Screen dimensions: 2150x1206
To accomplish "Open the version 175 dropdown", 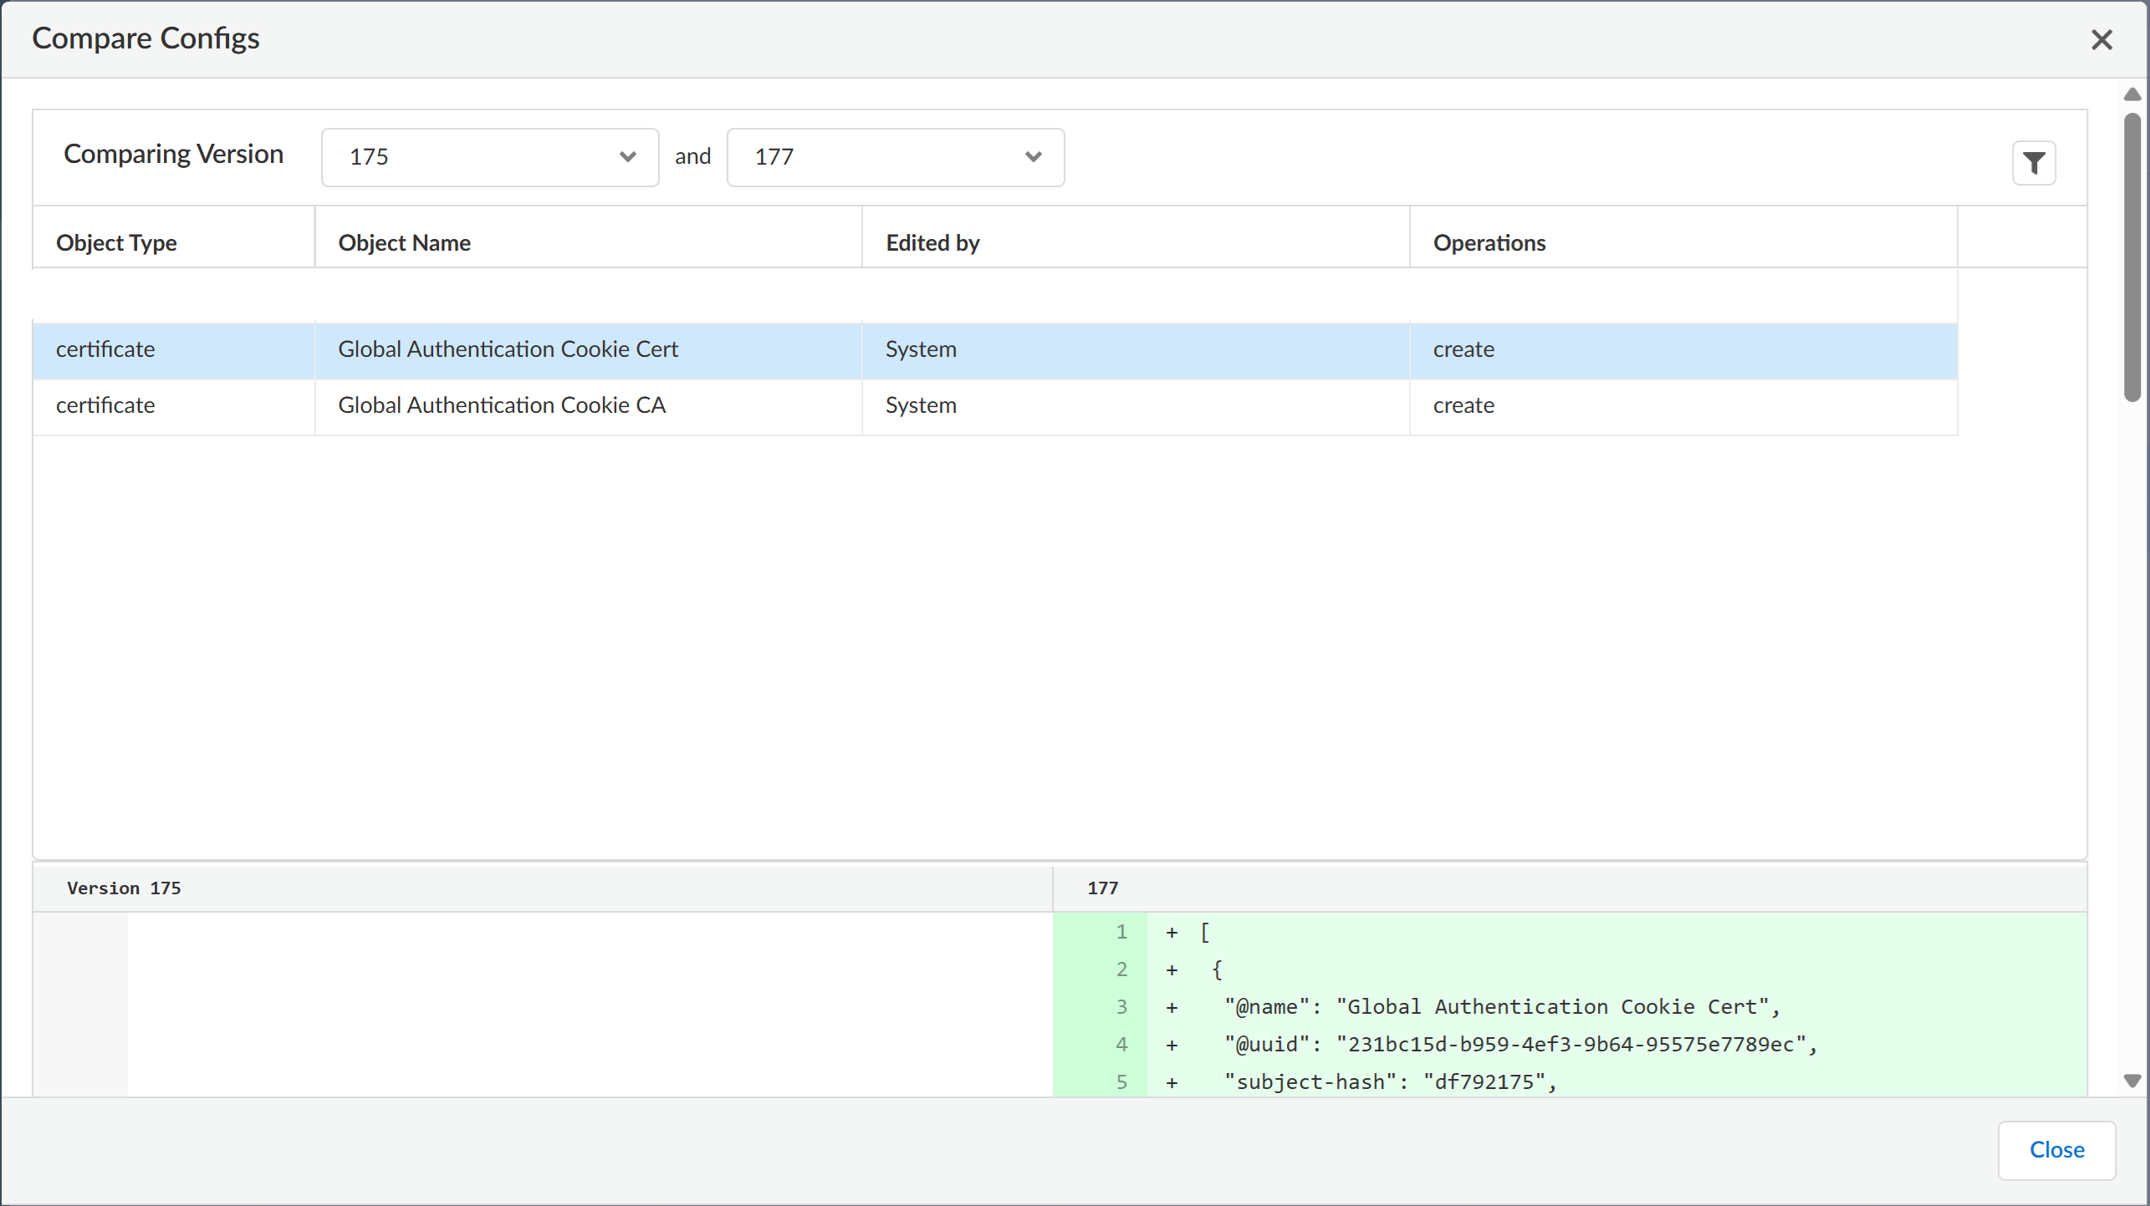I will click(x=489, y=157).
